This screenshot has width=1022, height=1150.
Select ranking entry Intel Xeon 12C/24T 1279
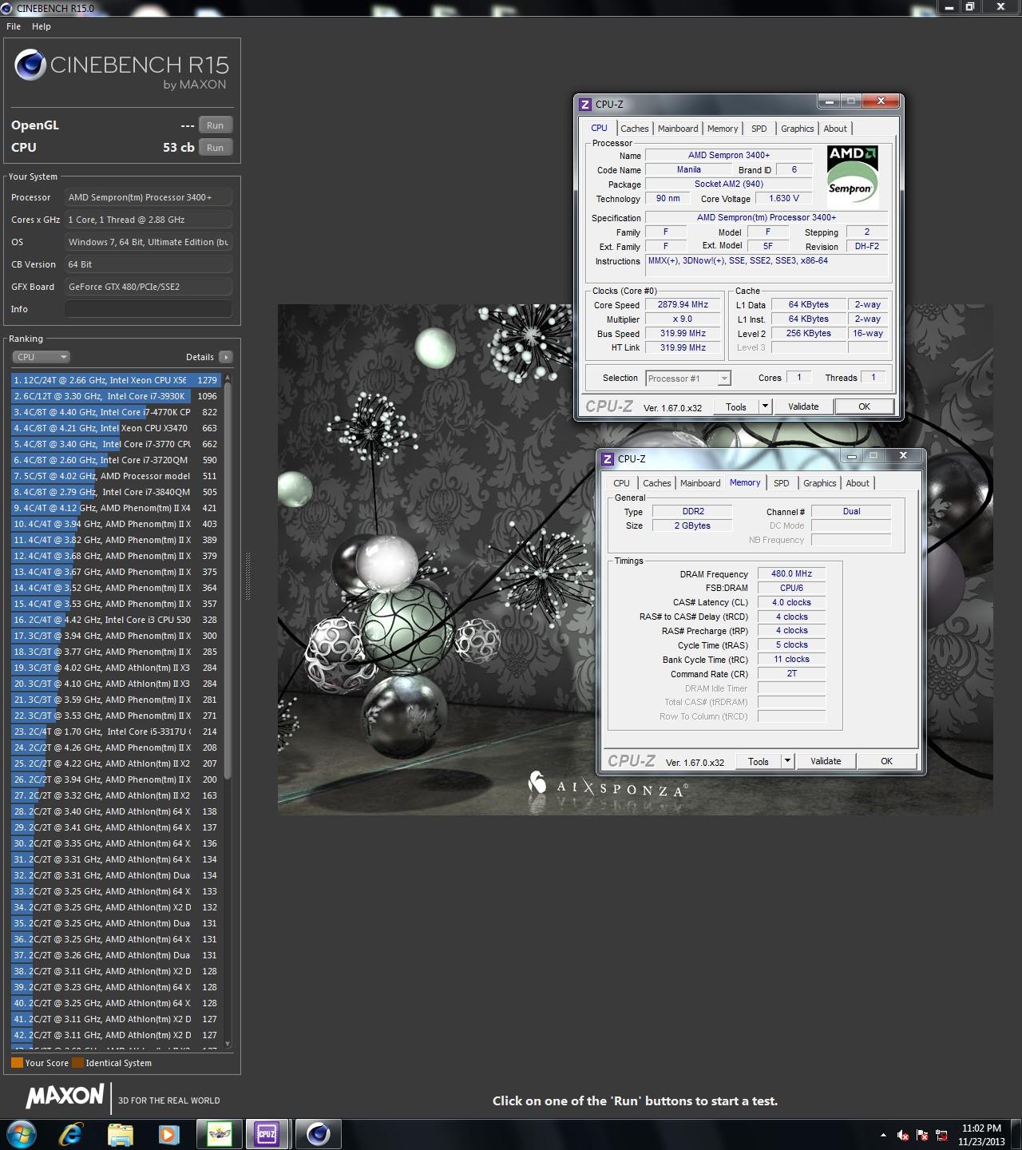(116, 380)
